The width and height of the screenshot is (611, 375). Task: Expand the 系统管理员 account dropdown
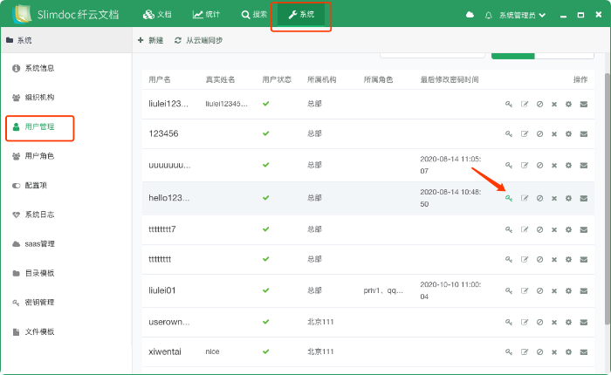point(522,15)
